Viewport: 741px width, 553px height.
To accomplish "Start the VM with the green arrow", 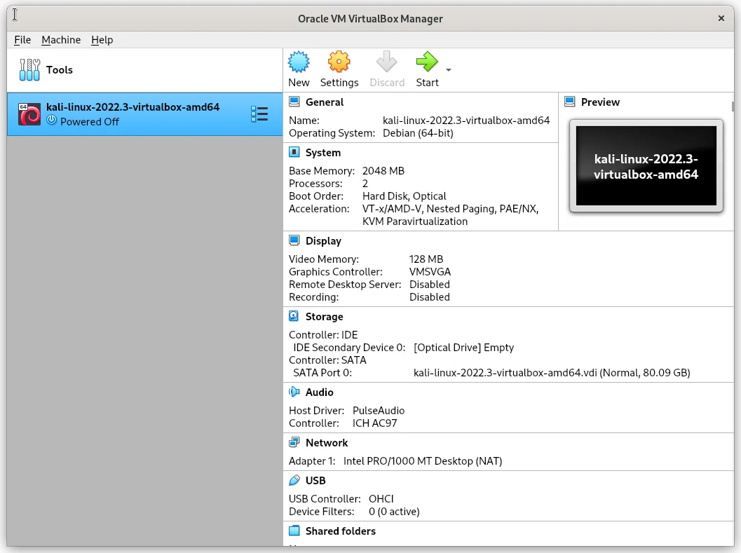I will click(x=427, y=62).
